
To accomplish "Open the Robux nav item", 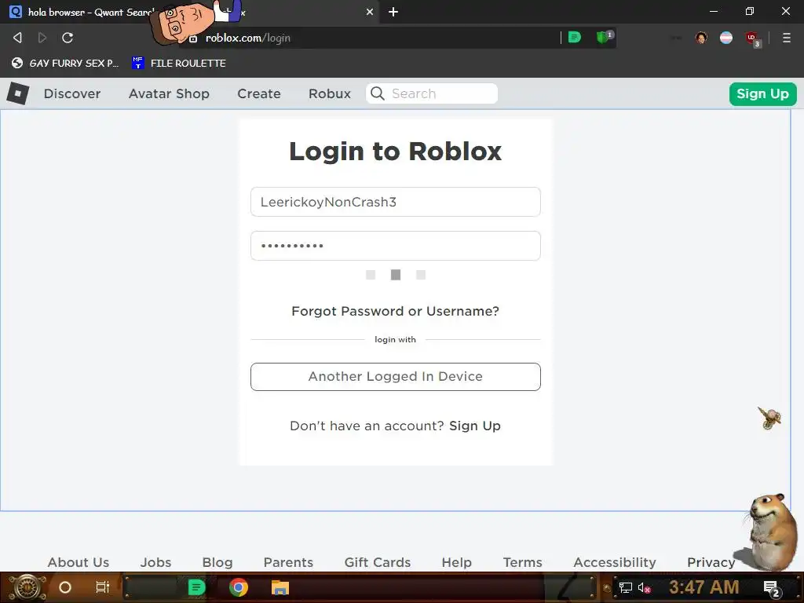I will [330, 94].
